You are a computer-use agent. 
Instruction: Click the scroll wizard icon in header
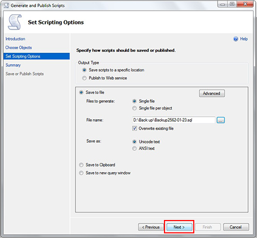15,22
